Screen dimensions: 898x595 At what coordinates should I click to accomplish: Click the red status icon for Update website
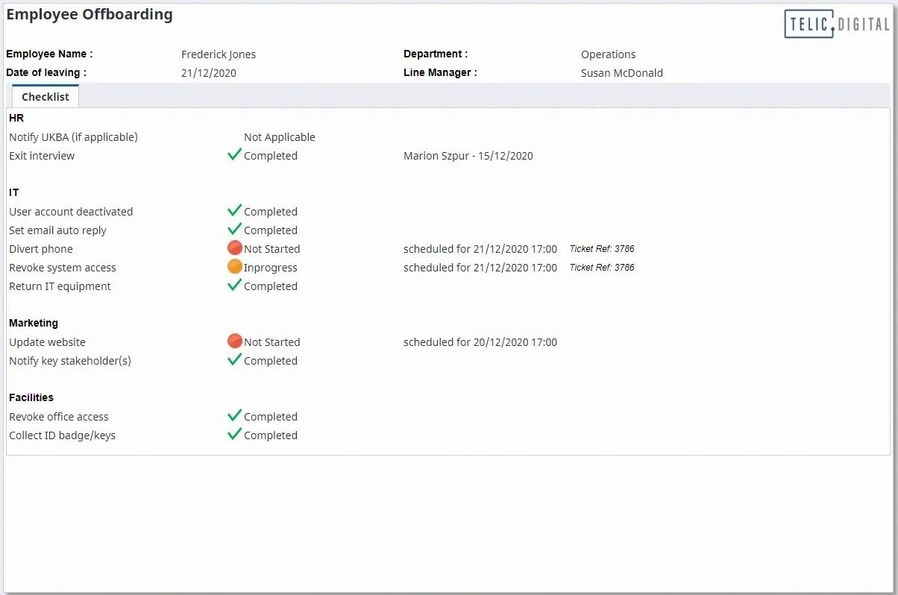point(235,341)
